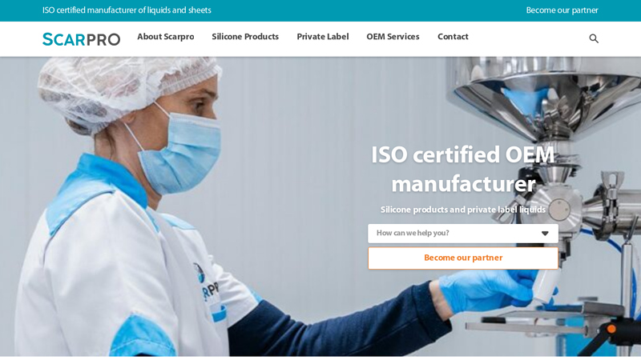Select the OEM Services menu item

(393, 37)
